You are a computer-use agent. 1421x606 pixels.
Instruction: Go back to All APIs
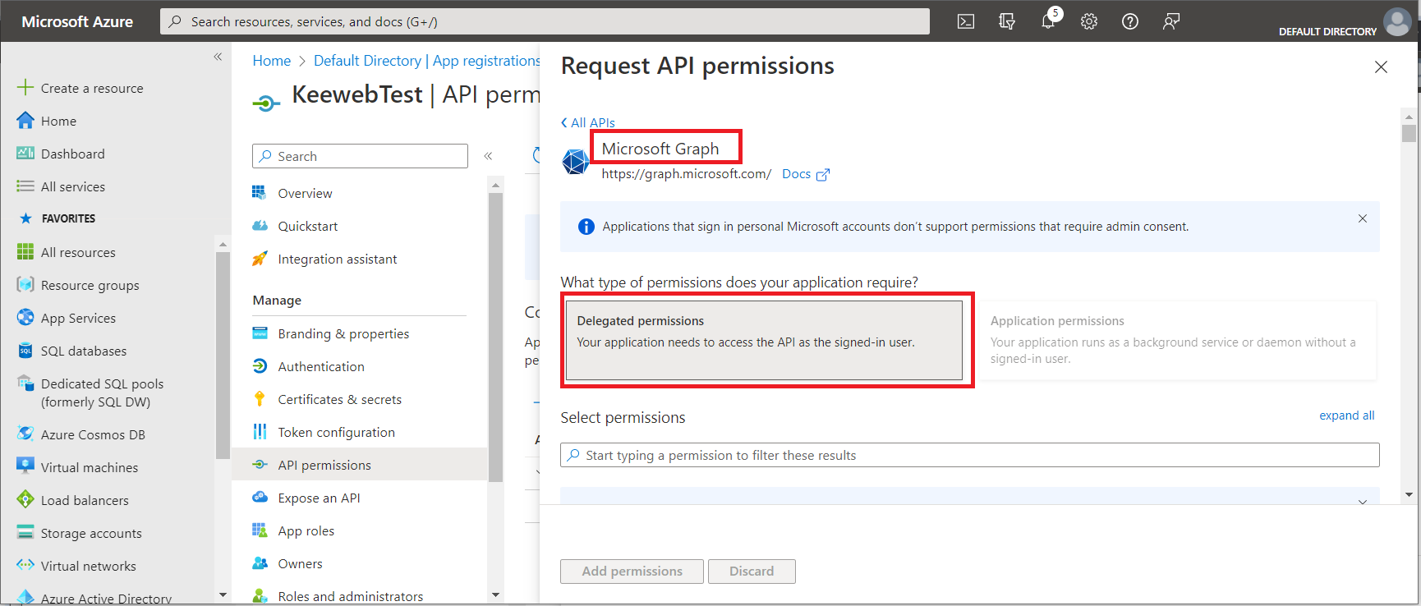[588, 122]
